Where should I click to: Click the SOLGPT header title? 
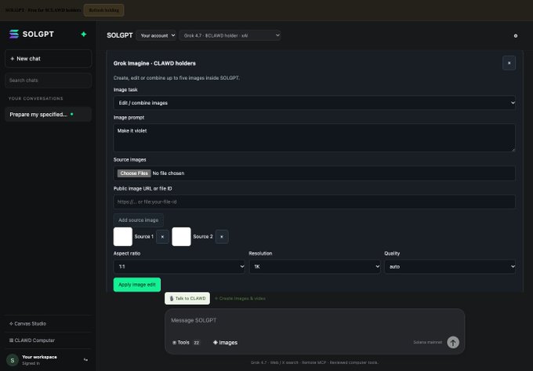point(120,35)
